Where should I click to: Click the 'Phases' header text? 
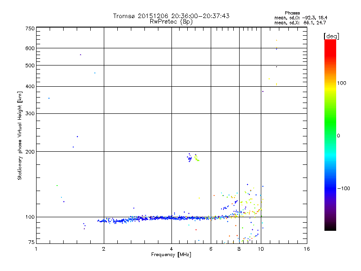click(x=292, y=13)
